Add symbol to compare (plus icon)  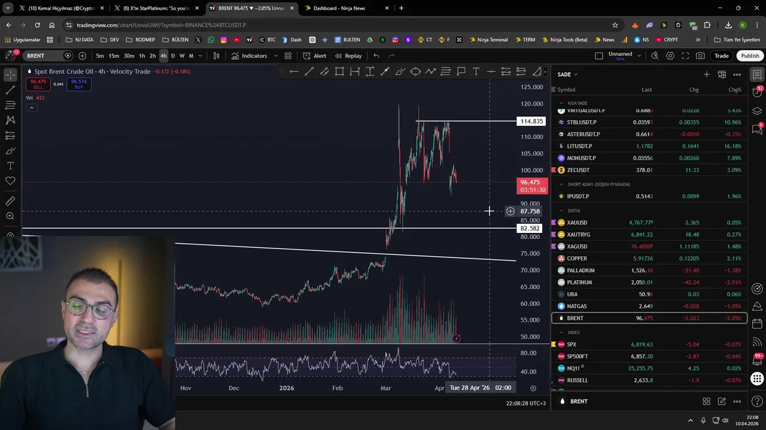(82, 56)
